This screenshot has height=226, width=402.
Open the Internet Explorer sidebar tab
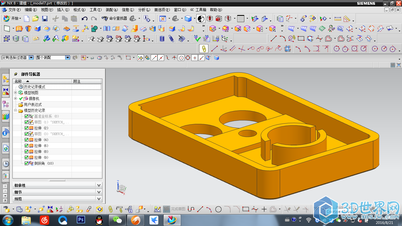pyautogui.click(x=6, y=148)
